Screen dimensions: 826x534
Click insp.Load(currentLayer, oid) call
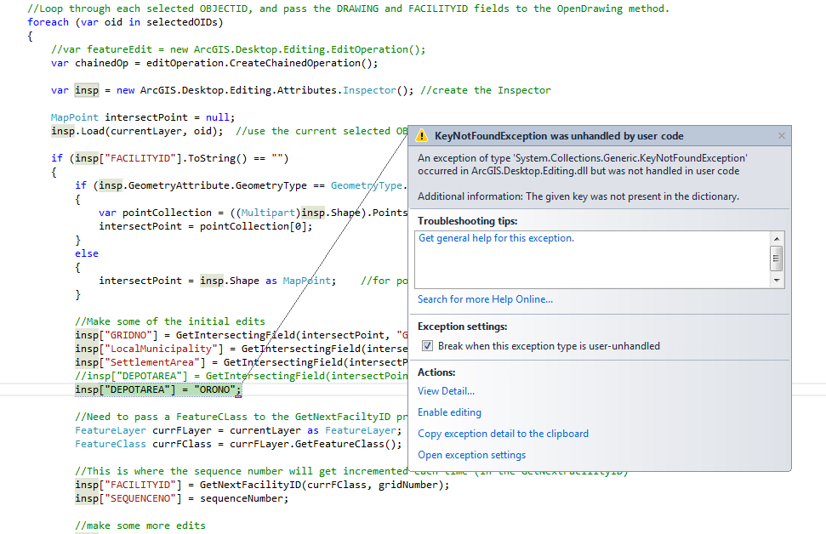137,131
